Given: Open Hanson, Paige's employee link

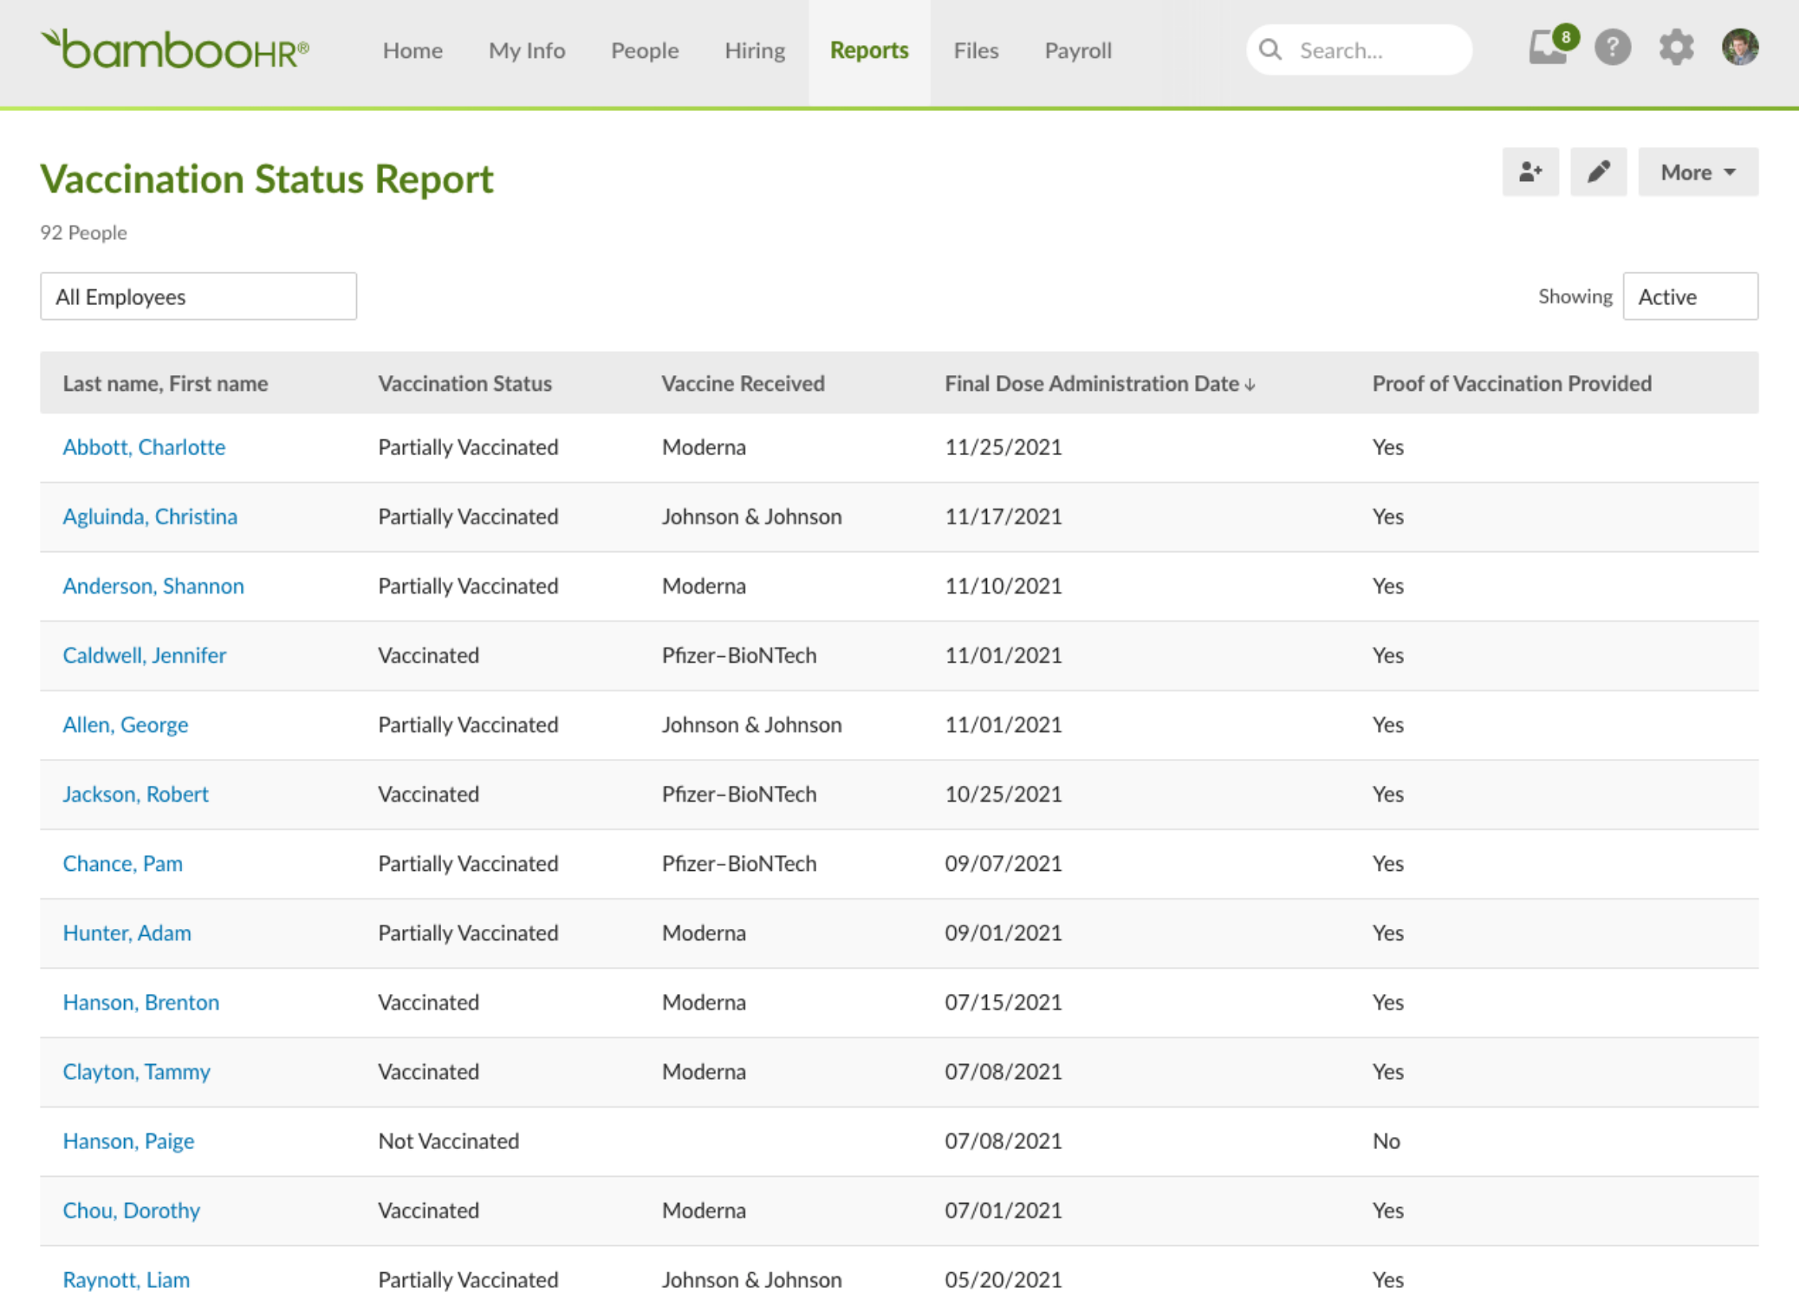Looking at the screenshot, I should 128,1141.
